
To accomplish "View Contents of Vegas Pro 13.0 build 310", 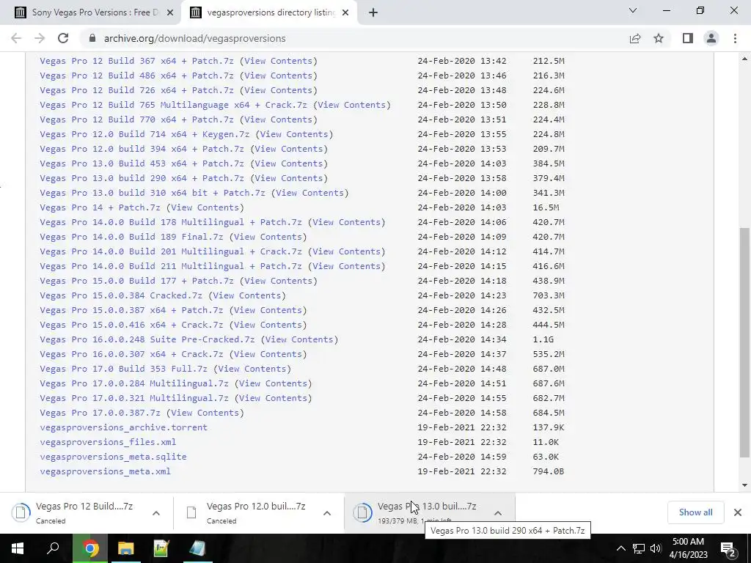I will (310, 193).
